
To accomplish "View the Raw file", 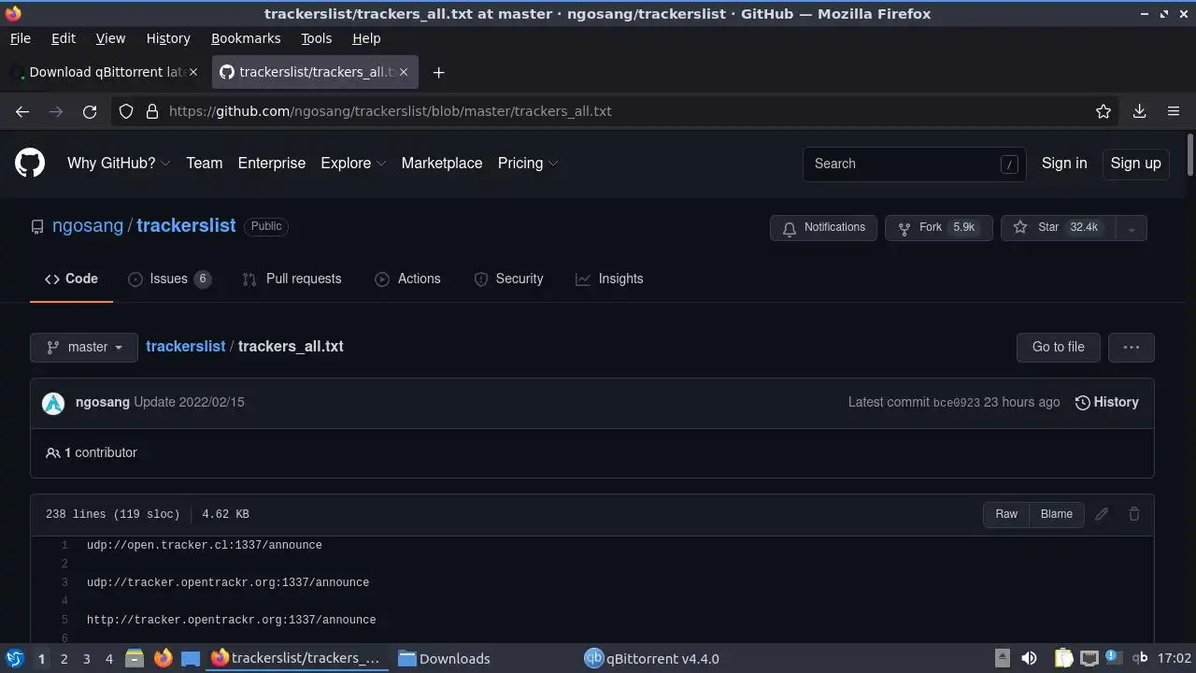I will 1006,514.
